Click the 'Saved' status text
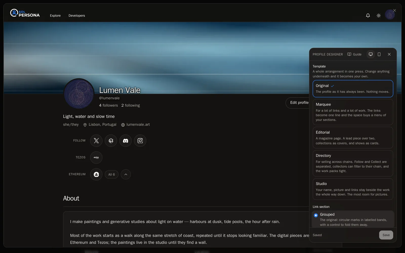The width and height of the screenshot is (405, 253). click(x=317, y=235)
